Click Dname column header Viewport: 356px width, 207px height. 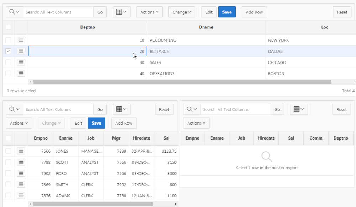[x=206, y=27]
